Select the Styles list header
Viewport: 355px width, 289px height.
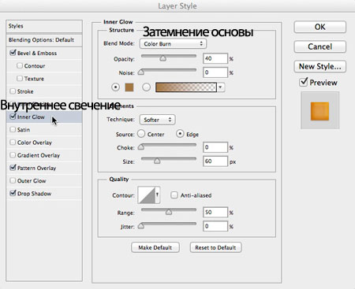(44, 26)
